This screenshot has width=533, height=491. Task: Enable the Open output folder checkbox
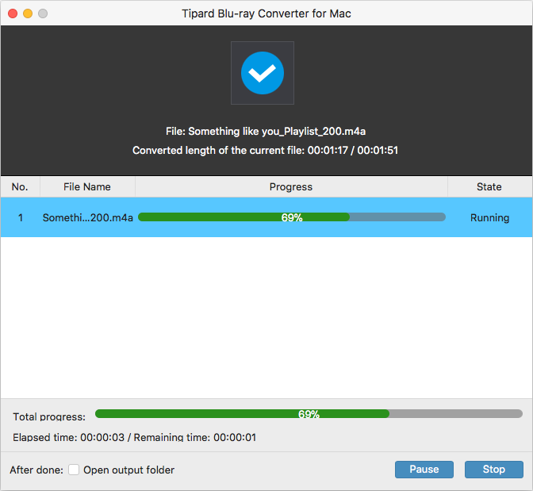point(74,470)
